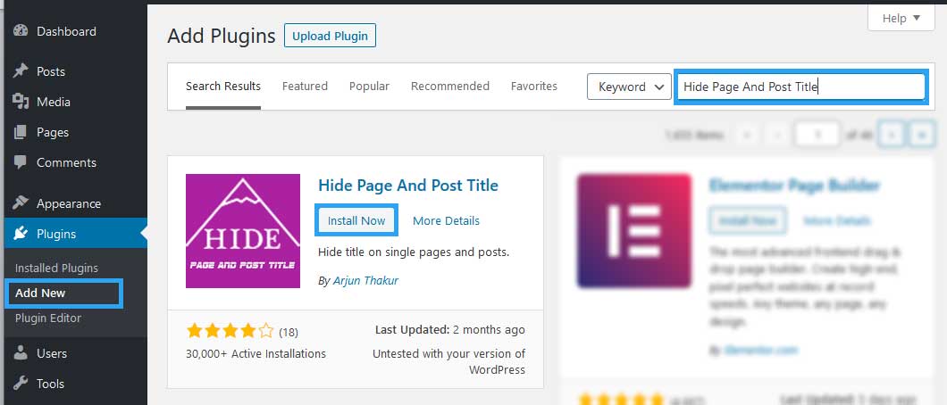Viewport: 947px width, 405px height.
Task: Expand the Help dropdown
Action: (x=901, y=18)
